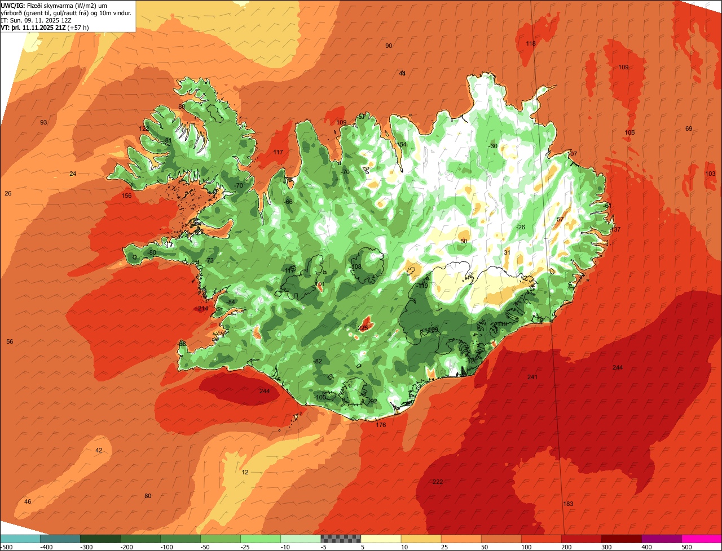This screenshot has width=722, height=551.
Task: Click the value 81 in the Westfjords
Action: tap(168, 140)
